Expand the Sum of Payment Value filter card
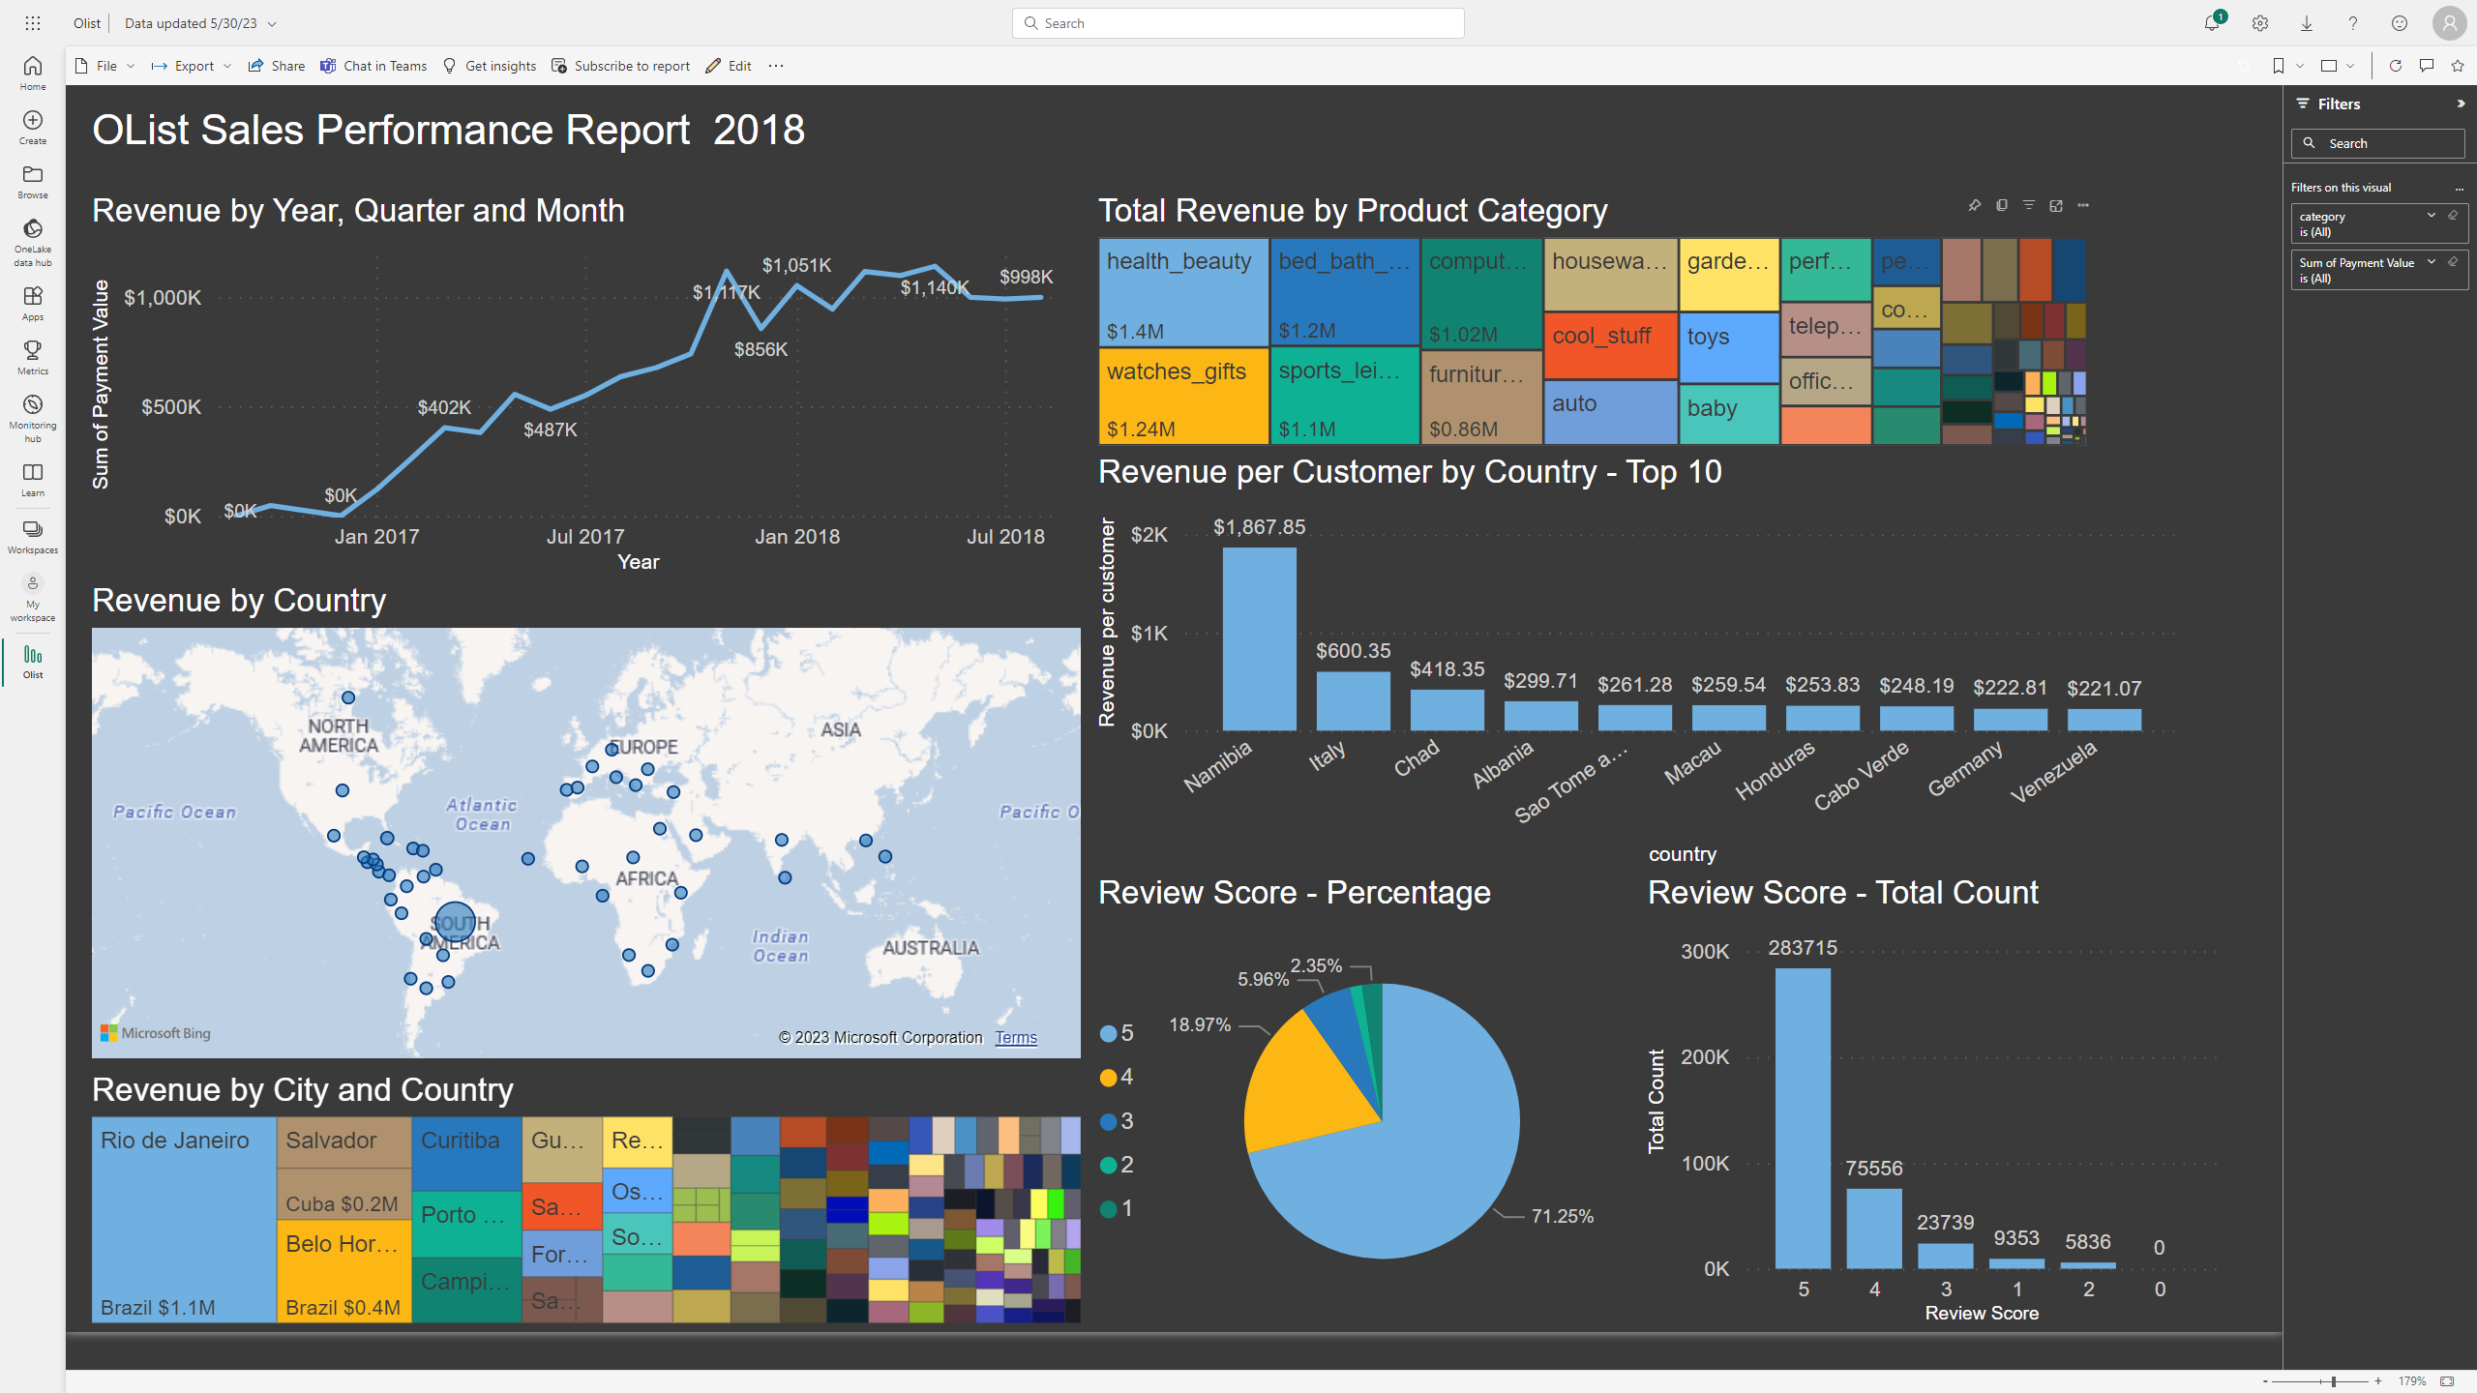The height and width of the screenshot is (1393, 2477). pos(2432,262)
